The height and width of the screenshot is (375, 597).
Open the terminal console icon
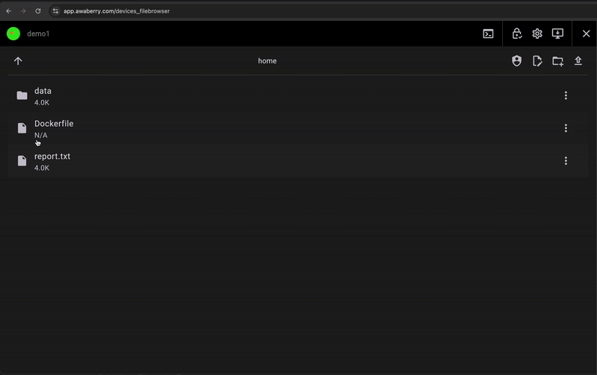click(x=488, y=34)
